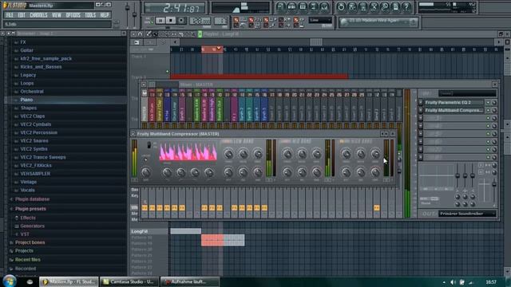Click the play/pause transport button
Screen dimensions: 511x287
click(x=160, y=21)
